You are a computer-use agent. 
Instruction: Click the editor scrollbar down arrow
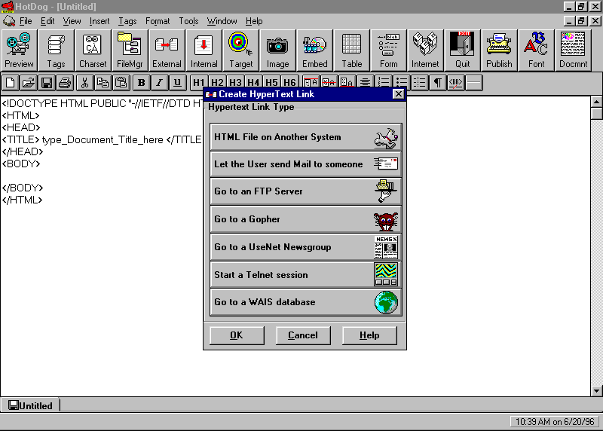coord(596,391)
